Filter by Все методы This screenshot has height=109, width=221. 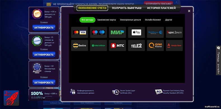pos(87,20)
